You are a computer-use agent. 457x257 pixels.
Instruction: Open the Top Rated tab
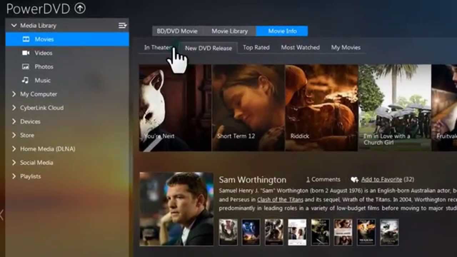(256, 47)
